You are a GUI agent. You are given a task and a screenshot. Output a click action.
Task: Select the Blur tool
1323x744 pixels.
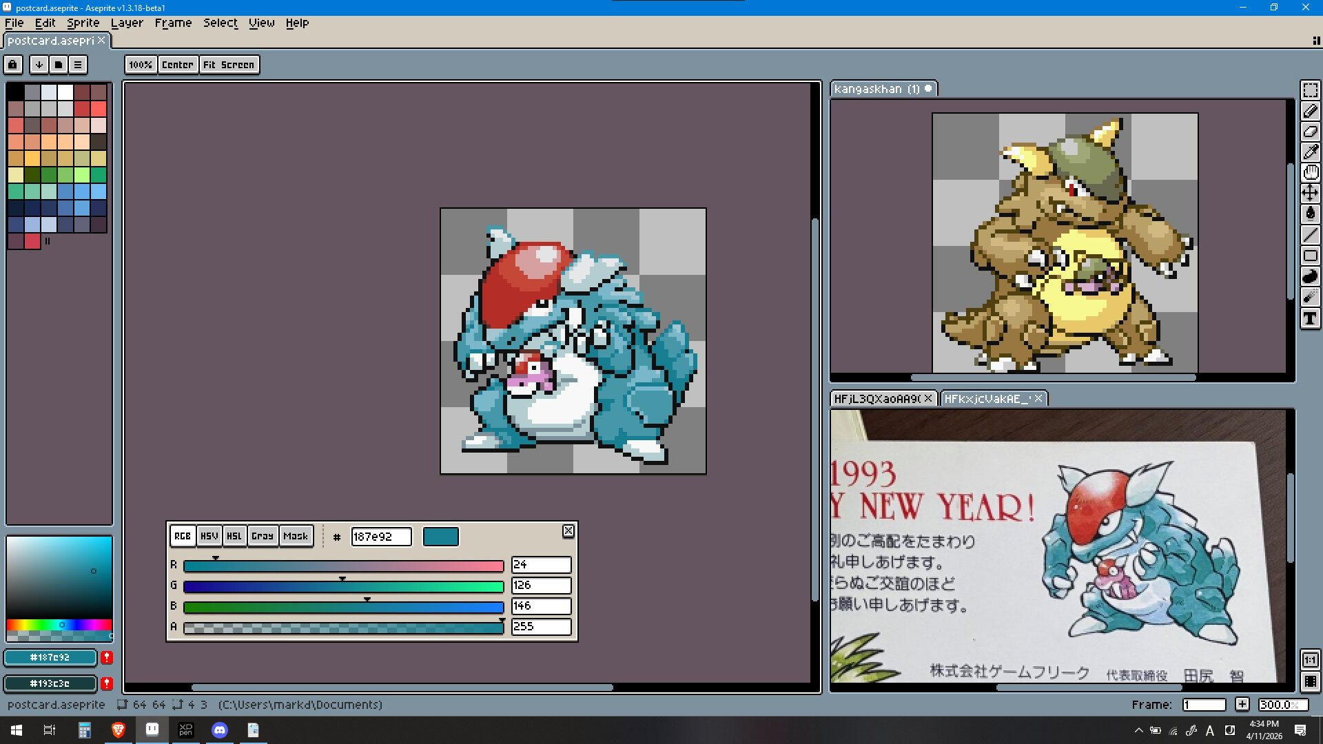coord(1310,297)
